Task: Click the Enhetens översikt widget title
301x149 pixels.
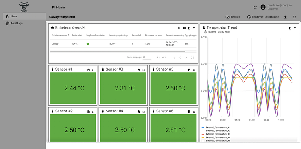Action: 70,27
